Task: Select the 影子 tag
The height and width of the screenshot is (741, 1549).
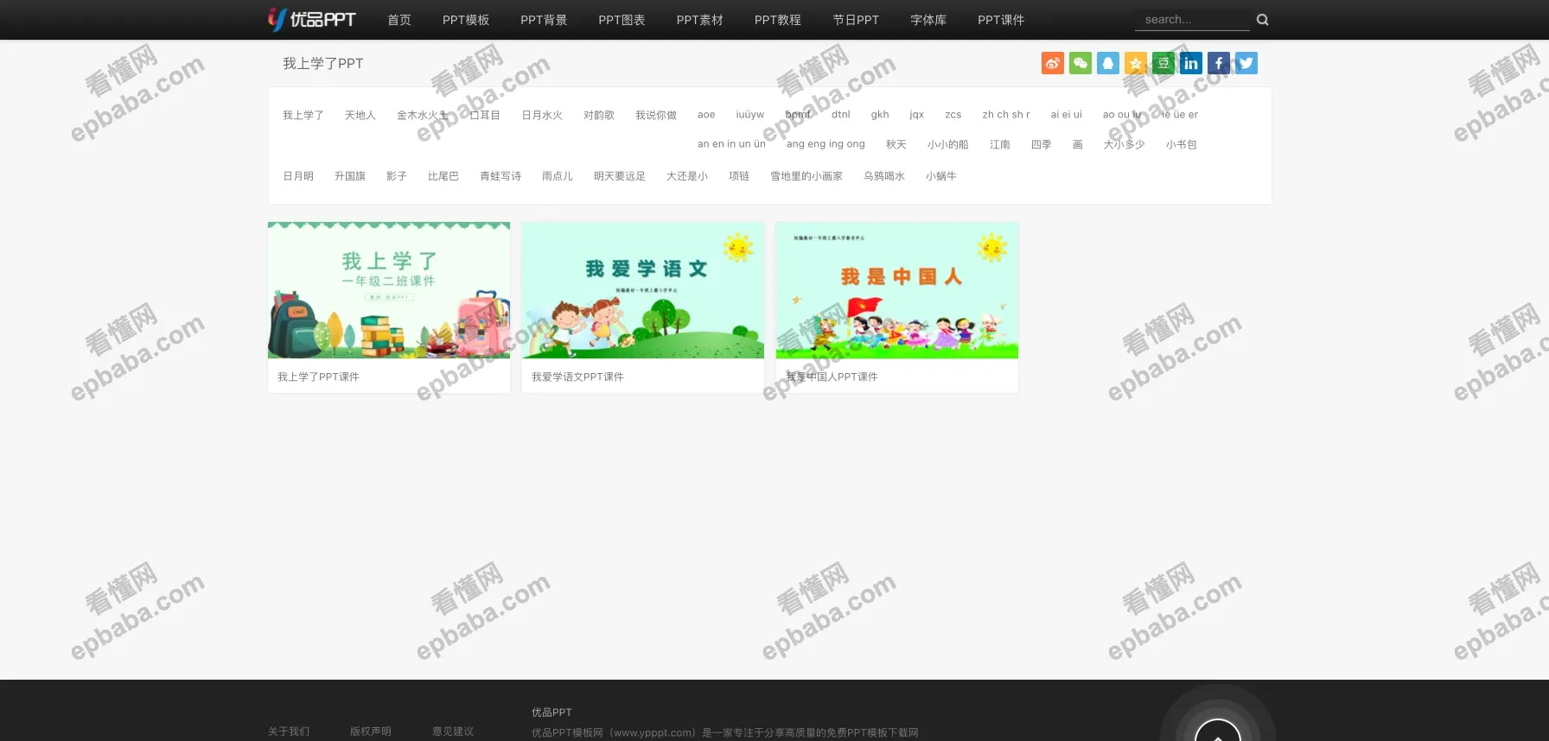Action: pos(397,176)
